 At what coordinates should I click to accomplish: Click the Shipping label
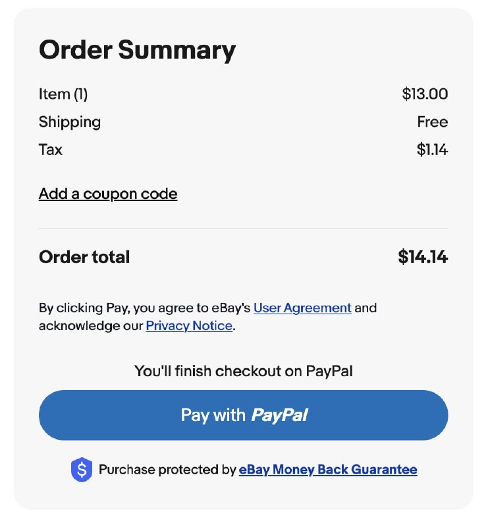tap(70, 123)
